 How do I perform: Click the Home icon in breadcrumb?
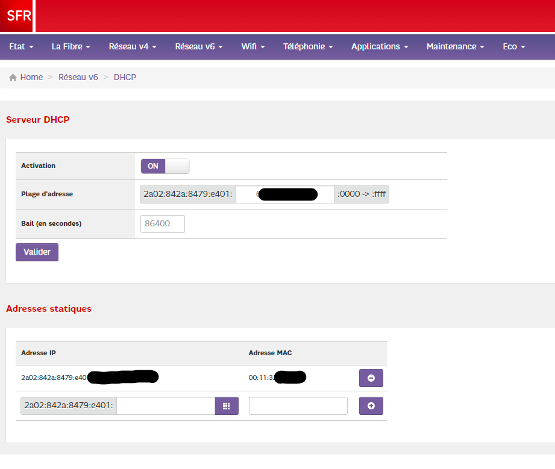(x=13, y=78)
